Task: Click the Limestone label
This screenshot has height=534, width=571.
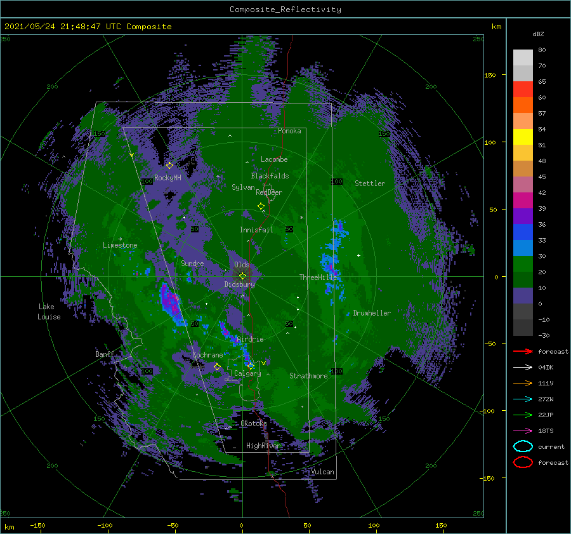Action: (120, 245)
